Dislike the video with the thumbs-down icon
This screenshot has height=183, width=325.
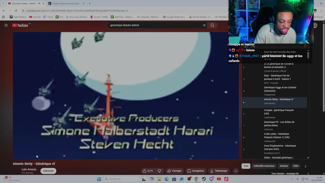tap(159, 171)
